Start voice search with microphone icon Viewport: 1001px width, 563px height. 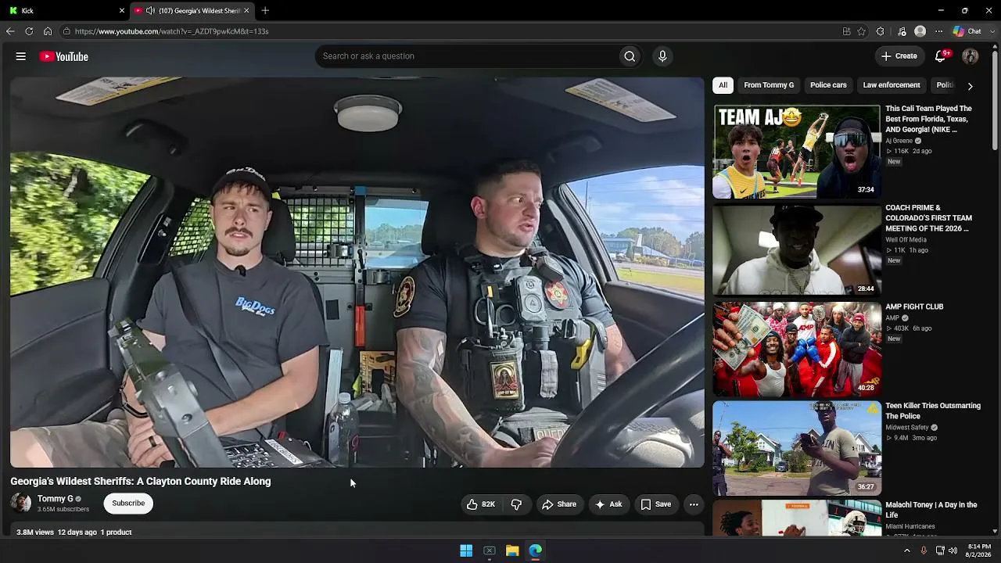[662, 56]
